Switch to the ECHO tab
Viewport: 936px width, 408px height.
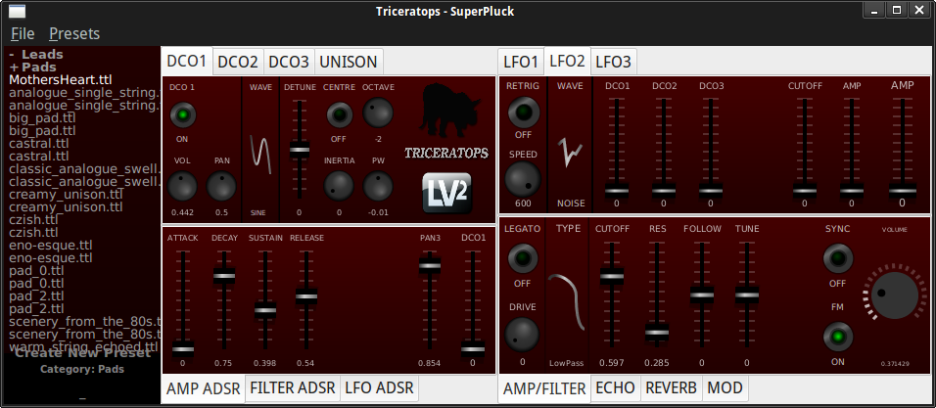(616, 387)
